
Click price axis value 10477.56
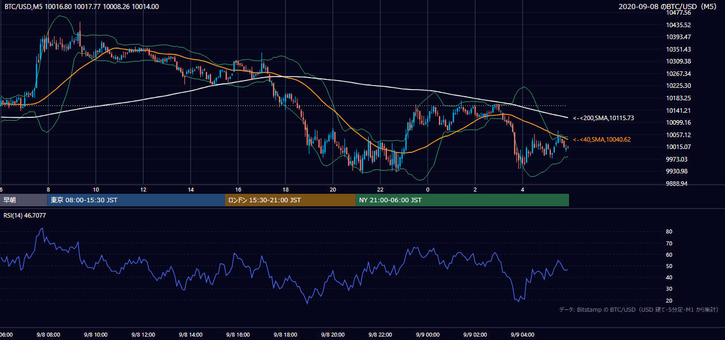point(678,13)
